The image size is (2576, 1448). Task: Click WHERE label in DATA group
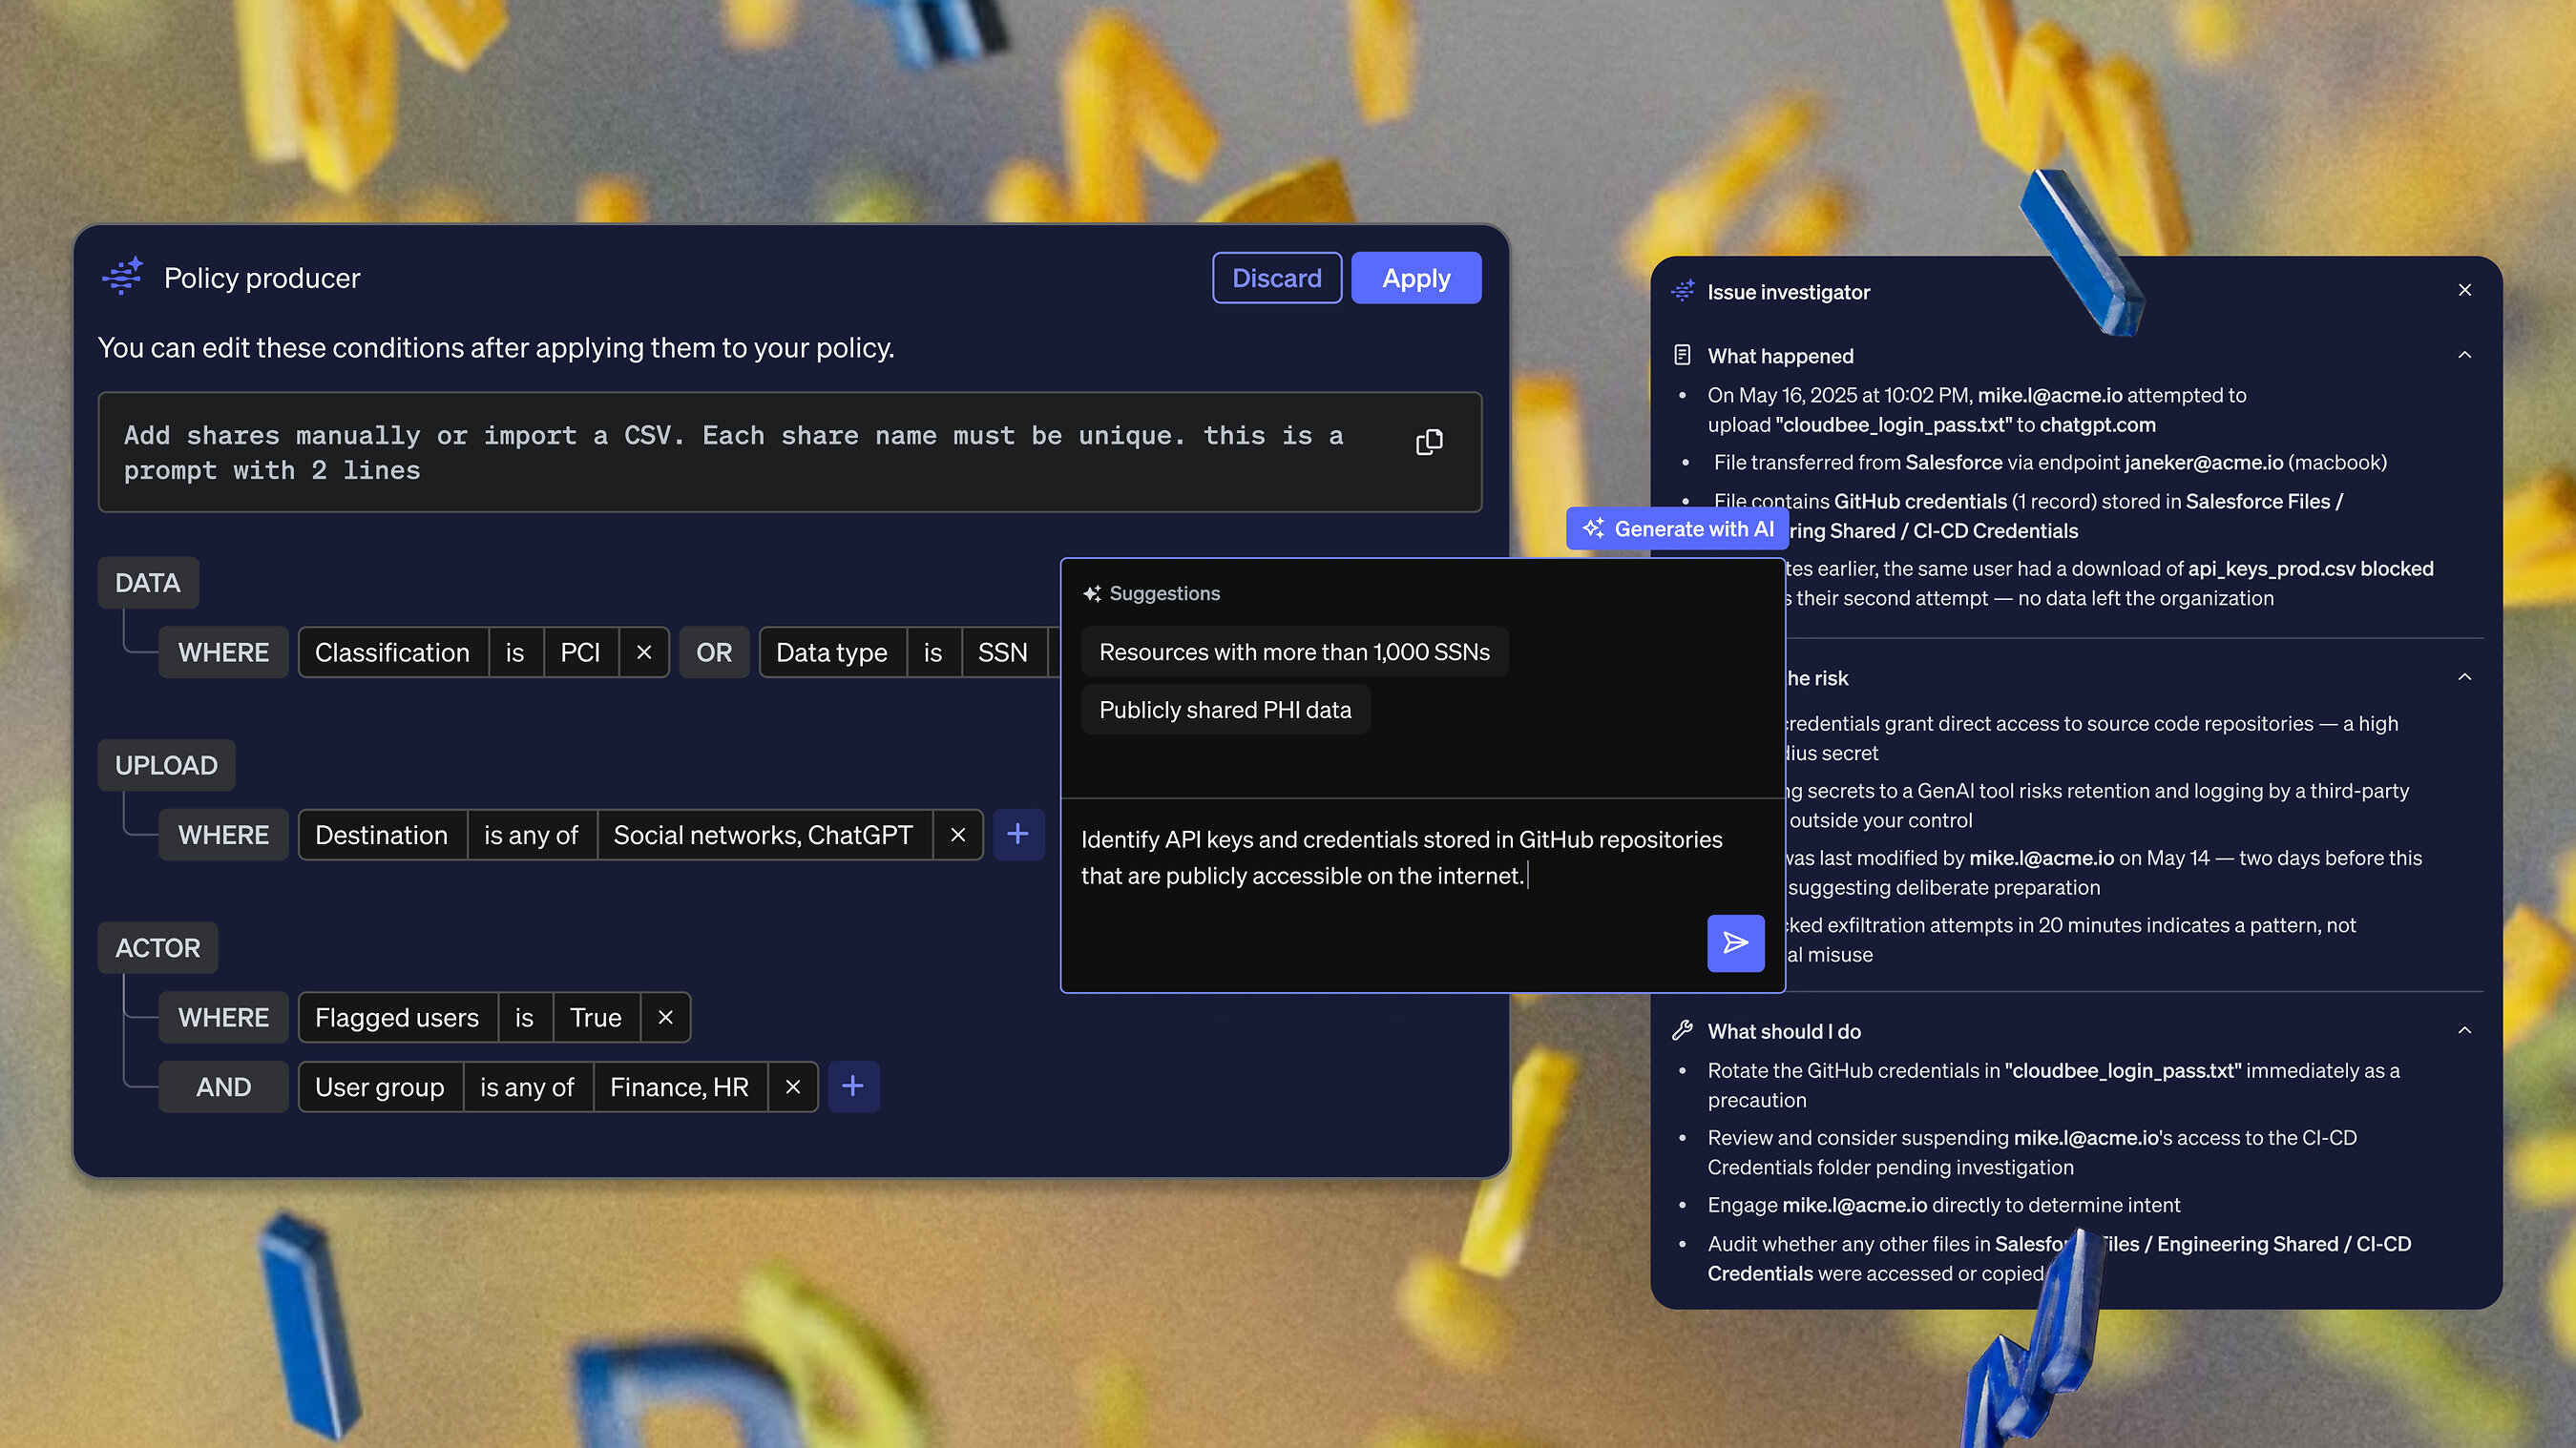click(x=223, y=652)
